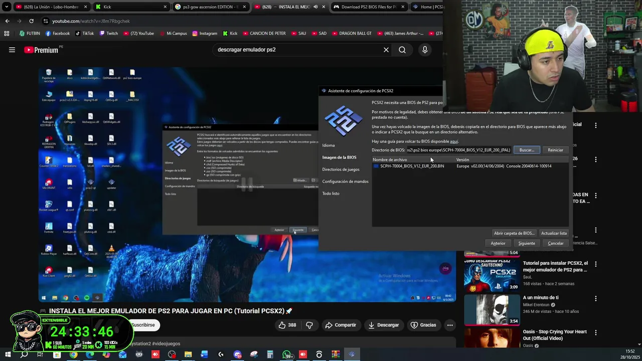Click the YouTube search magnifier button
This screenshot has height=361, width=642.
point(402,50)
